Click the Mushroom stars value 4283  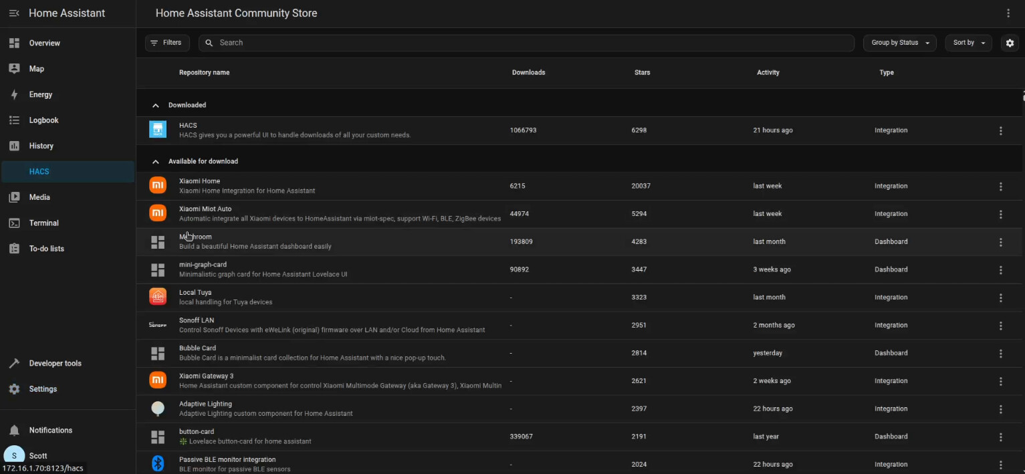coord(639,241)
